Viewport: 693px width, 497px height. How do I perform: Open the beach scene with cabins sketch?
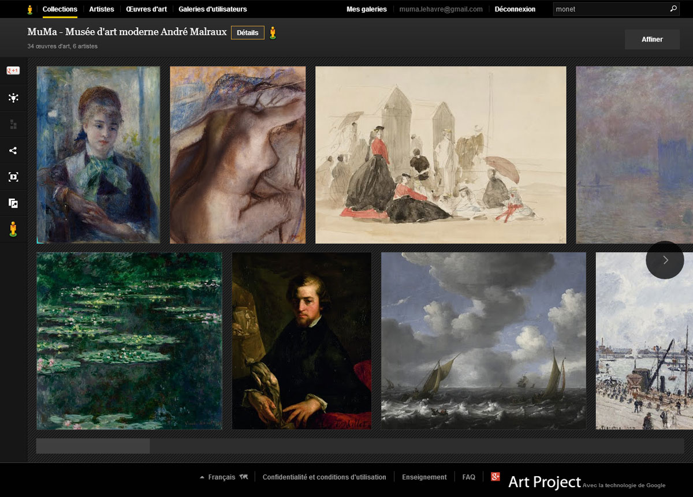click(441, 155)
